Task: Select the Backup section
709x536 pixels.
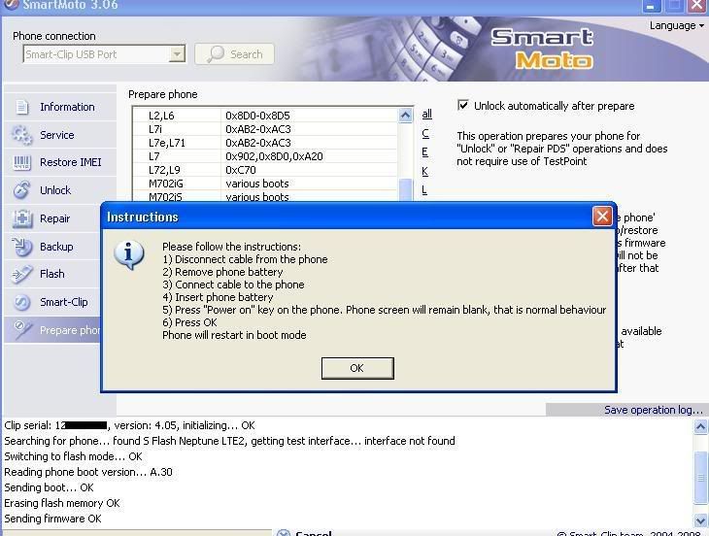Action: [52, 247]
